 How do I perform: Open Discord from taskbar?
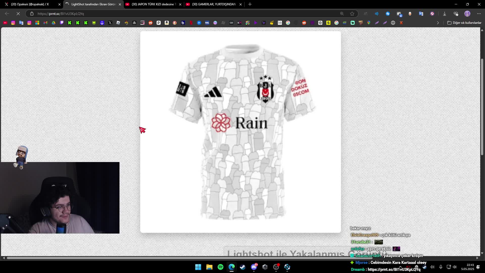254,267
